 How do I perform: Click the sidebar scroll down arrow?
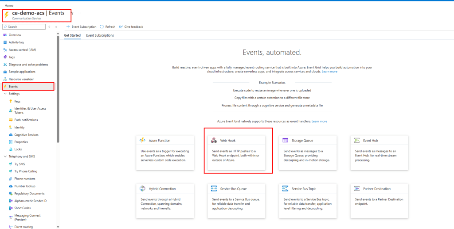tap(58, 227)
